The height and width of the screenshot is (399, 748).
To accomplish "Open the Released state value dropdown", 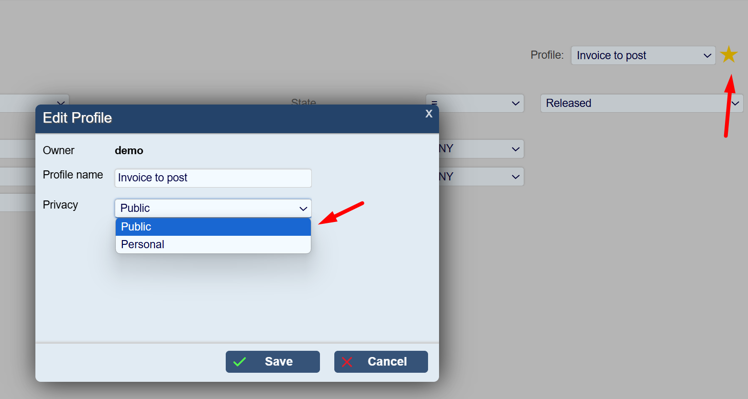I will pyautogui.click(x=642, y=103).
